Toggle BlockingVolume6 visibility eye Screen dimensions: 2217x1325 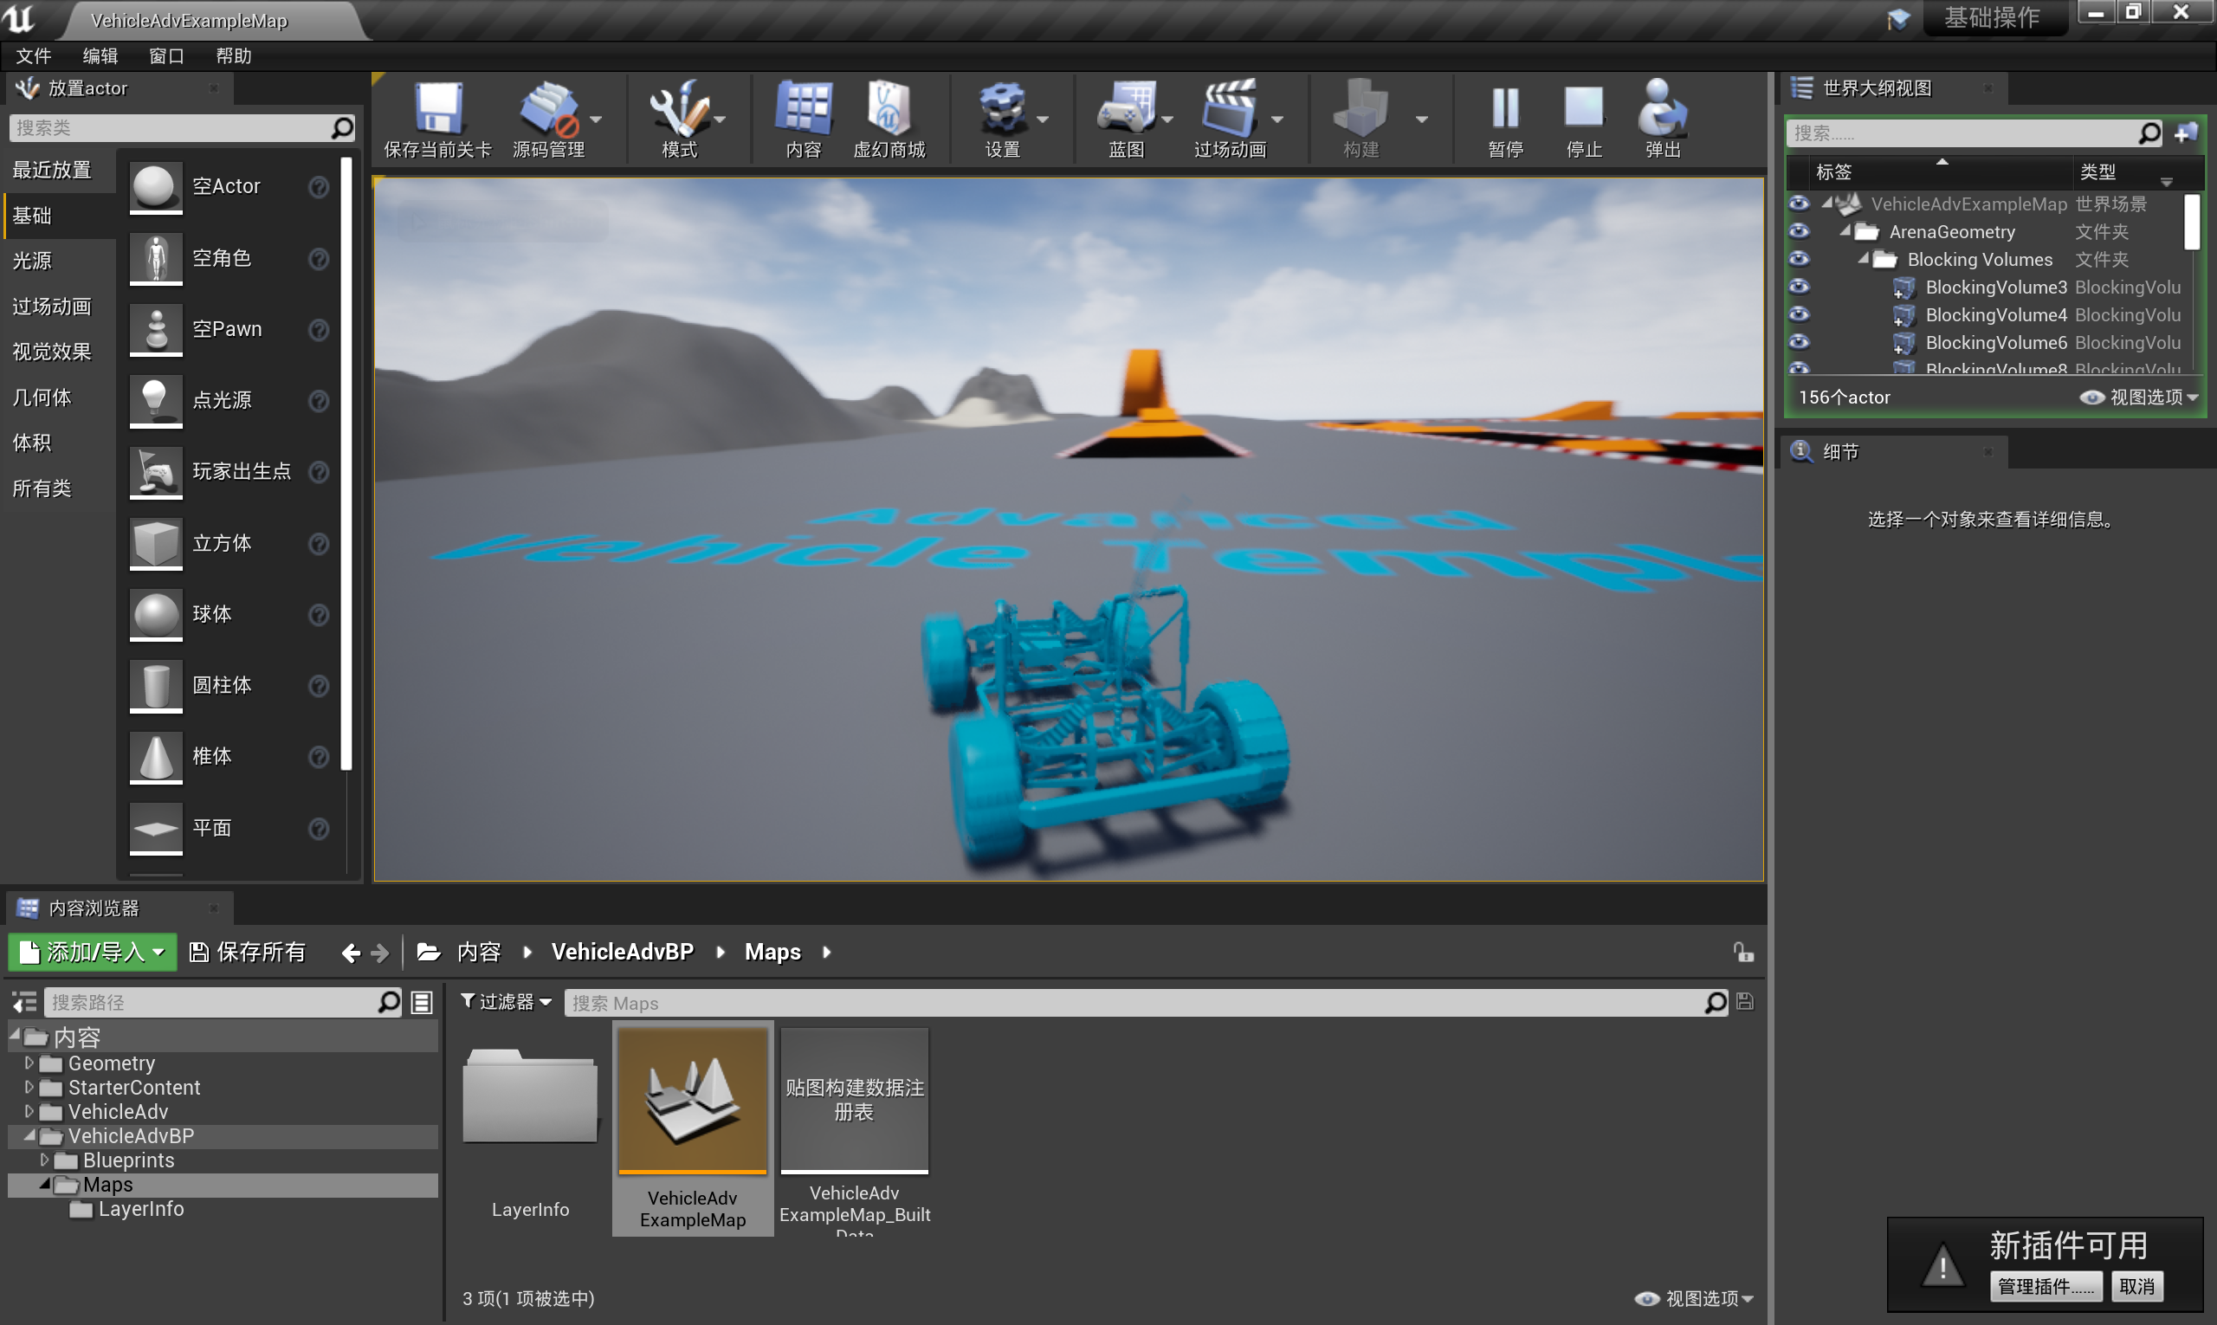click(x=1799, y=342)
